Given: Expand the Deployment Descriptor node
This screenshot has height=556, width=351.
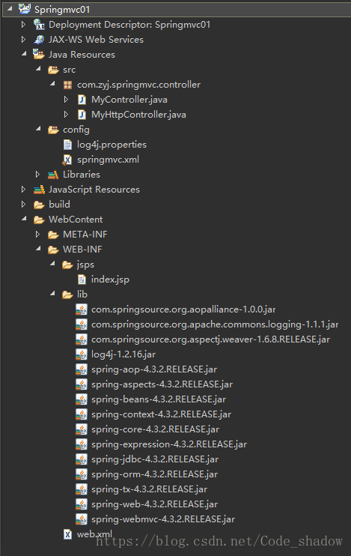Looking at the screenshot, I should coord(23,25).
